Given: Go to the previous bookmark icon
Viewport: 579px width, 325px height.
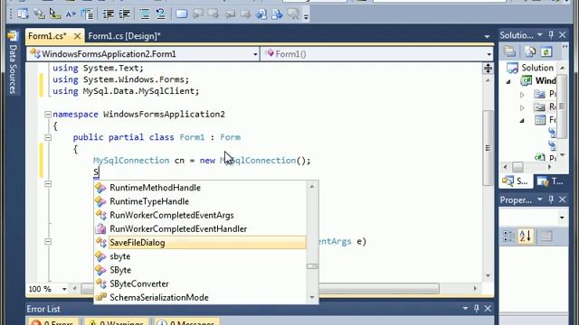Looking at the screenshot, I should (x=198, y=14).
